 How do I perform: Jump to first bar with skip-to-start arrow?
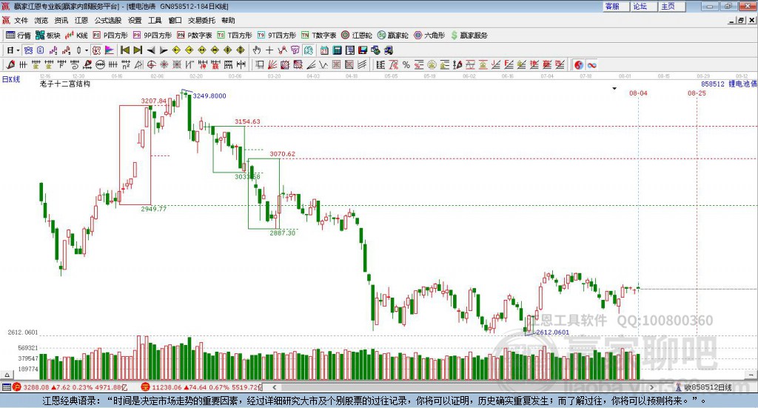point(124,50)
